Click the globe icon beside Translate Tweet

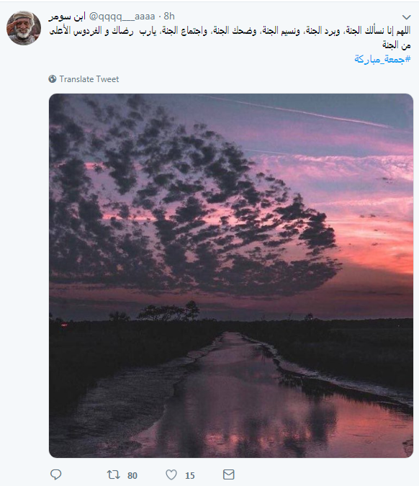pos(53,79)
